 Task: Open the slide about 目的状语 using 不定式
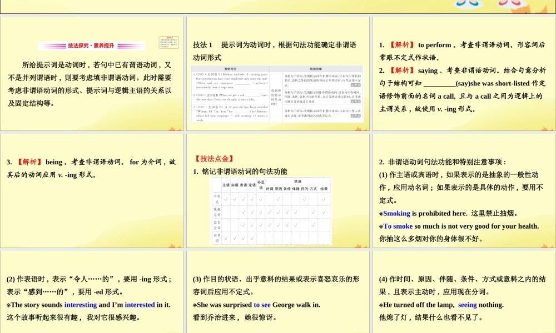tap(278, 292)
